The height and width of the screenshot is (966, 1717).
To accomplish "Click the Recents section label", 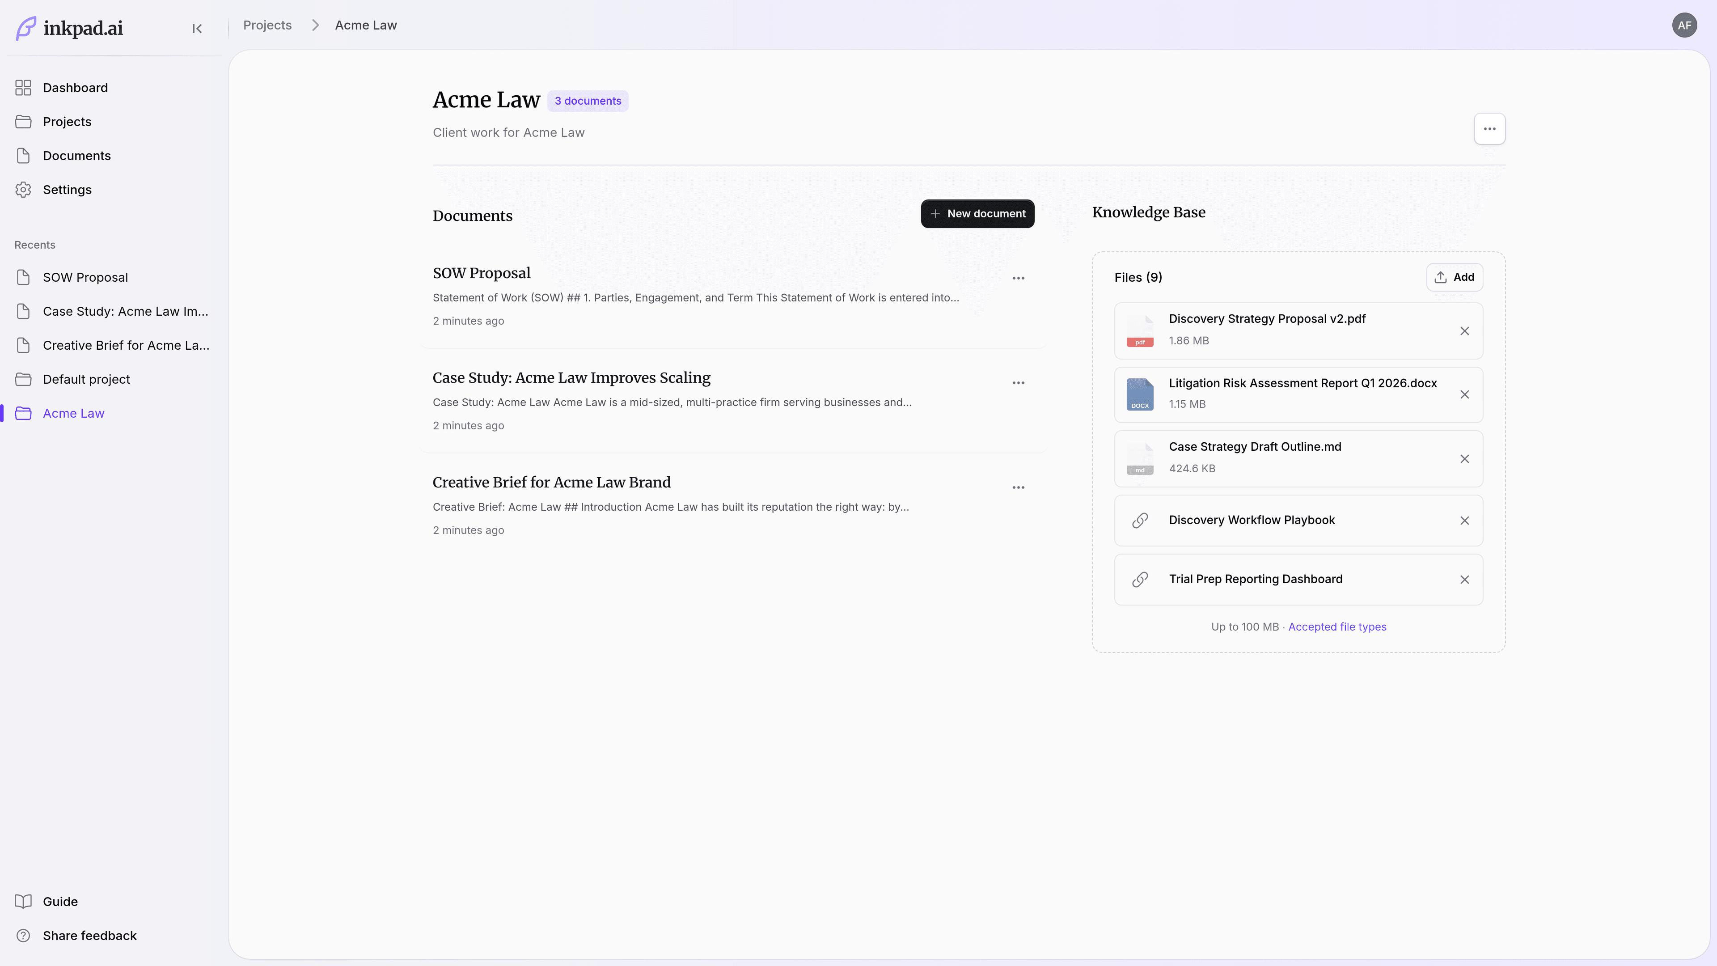I will click(x=35, y=246).
